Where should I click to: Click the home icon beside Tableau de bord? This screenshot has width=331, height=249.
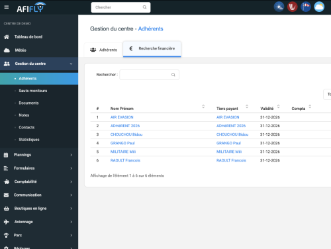click(x=7, y=37)
